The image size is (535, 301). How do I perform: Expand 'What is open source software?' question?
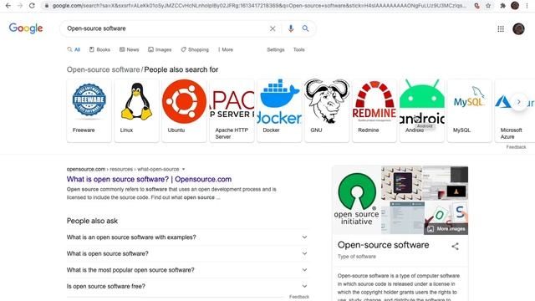(x=187, y=253)
